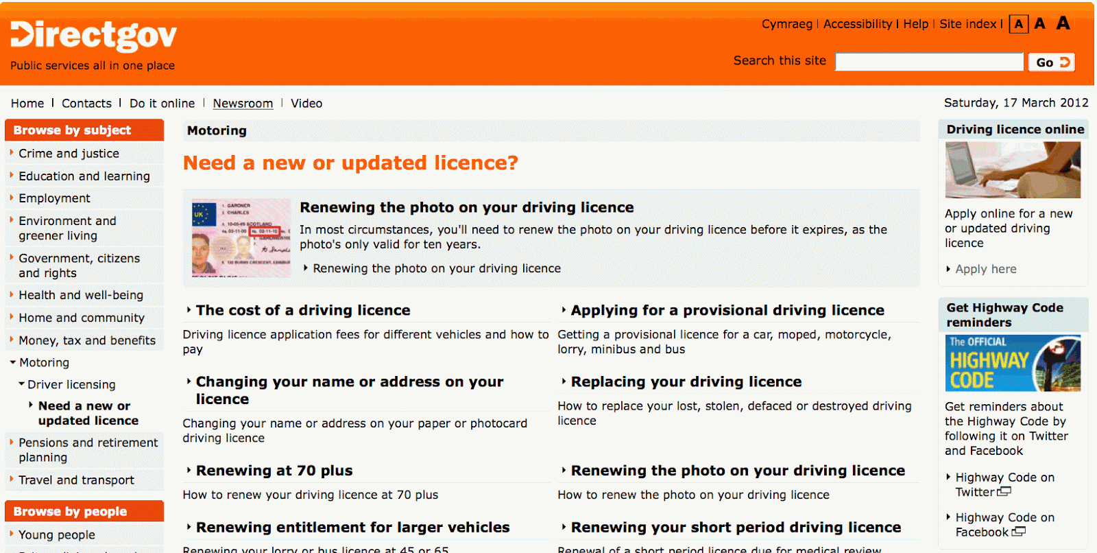The image size is (1097, 553).
Task: Select the smallest text size A icon
Action: tap(1018, 25)
